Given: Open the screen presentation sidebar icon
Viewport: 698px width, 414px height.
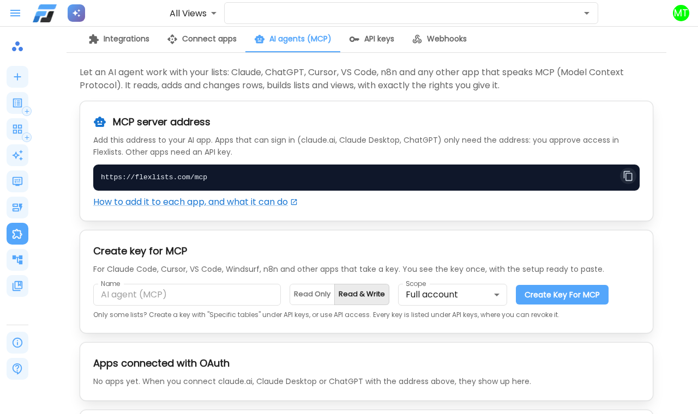Looking at the screenshot, I should click(17, 181).
